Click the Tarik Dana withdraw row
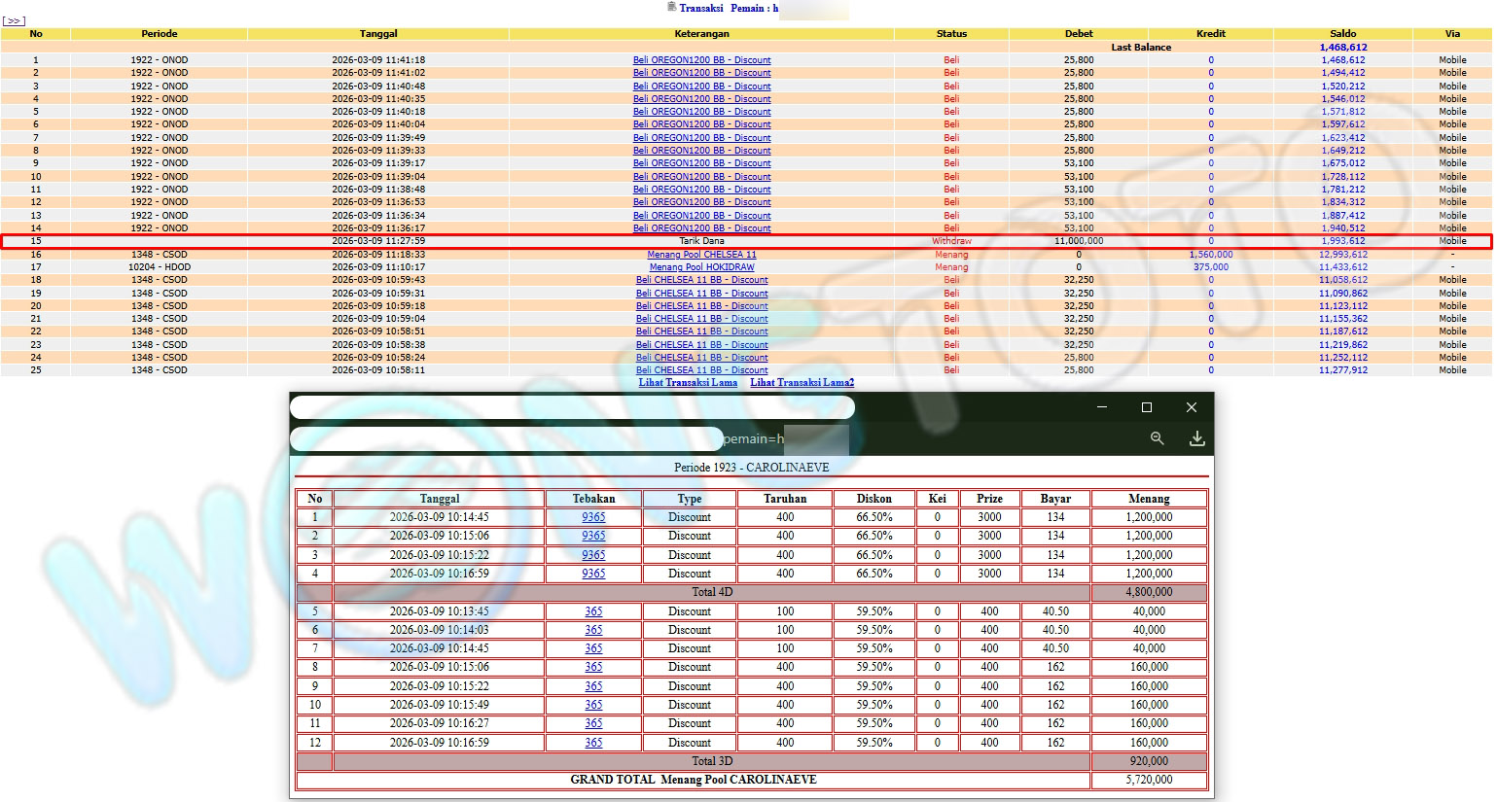 [701, 241]
